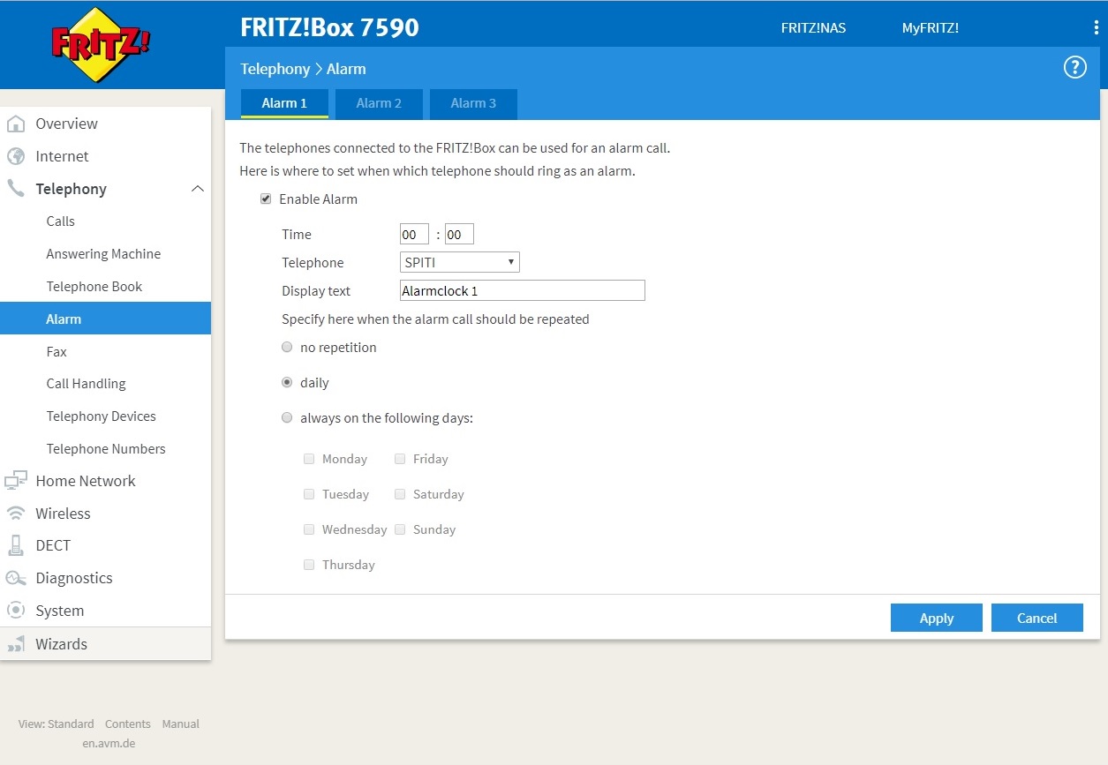Click the FRITZ! logo
Viewport: 1108px width, 765px height.
[100, 46]
